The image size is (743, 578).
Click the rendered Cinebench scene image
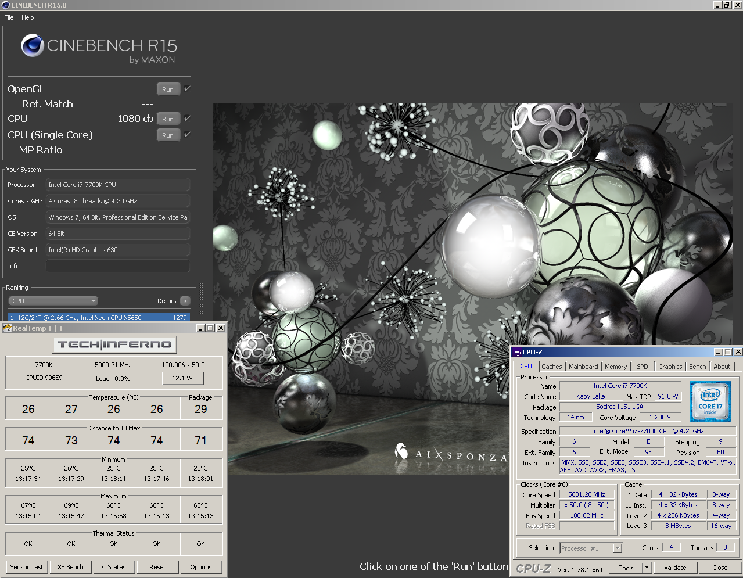[472, 289]
